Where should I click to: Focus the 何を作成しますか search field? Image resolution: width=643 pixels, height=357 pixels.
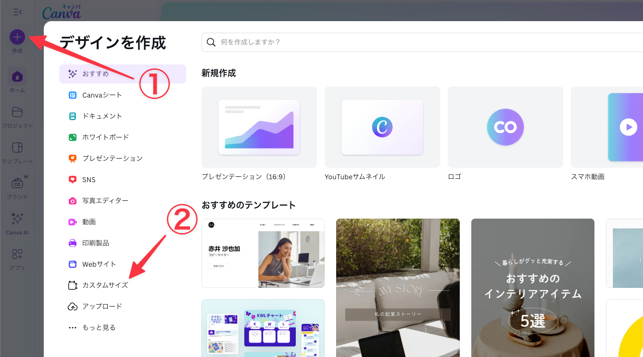[422, 42]
